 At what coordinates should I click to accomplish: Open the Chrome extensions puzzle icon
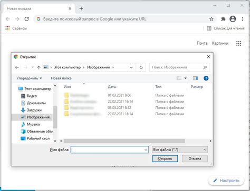click(x=223, y=19)
